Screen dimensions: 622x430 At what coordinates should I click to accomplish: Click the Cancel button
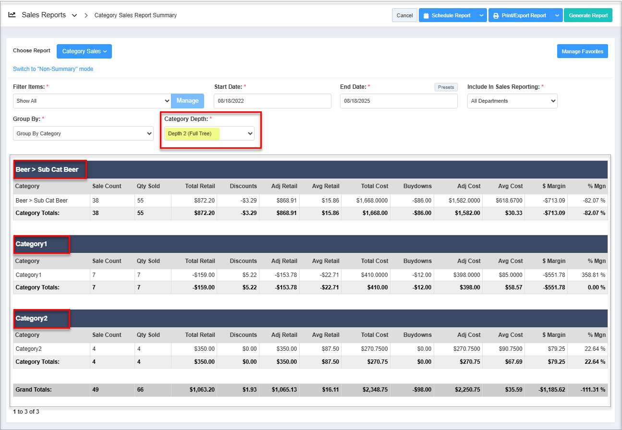click(404, 15)
